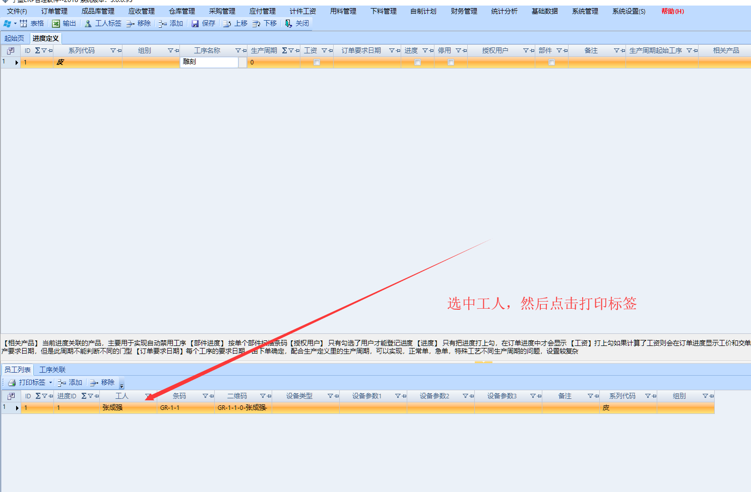Toggle the 工资 checkbox in row 1
751x492 pixels.
(317, 62)
